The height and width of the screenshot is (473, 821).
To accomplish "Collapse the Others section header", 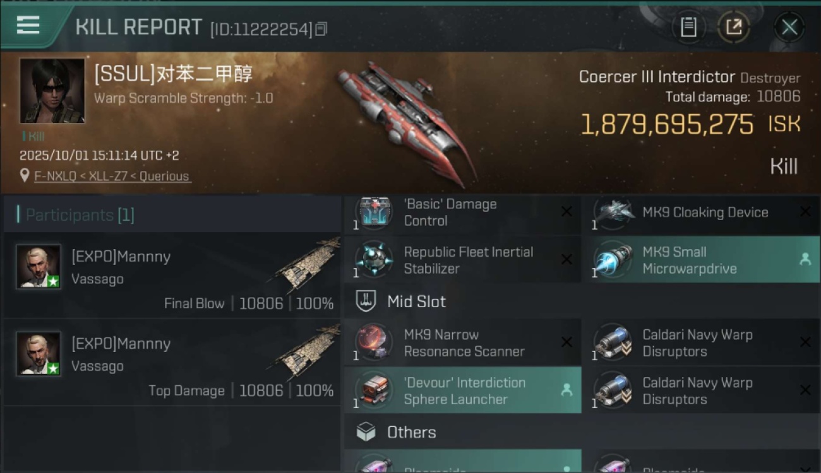I will point(581,432).
